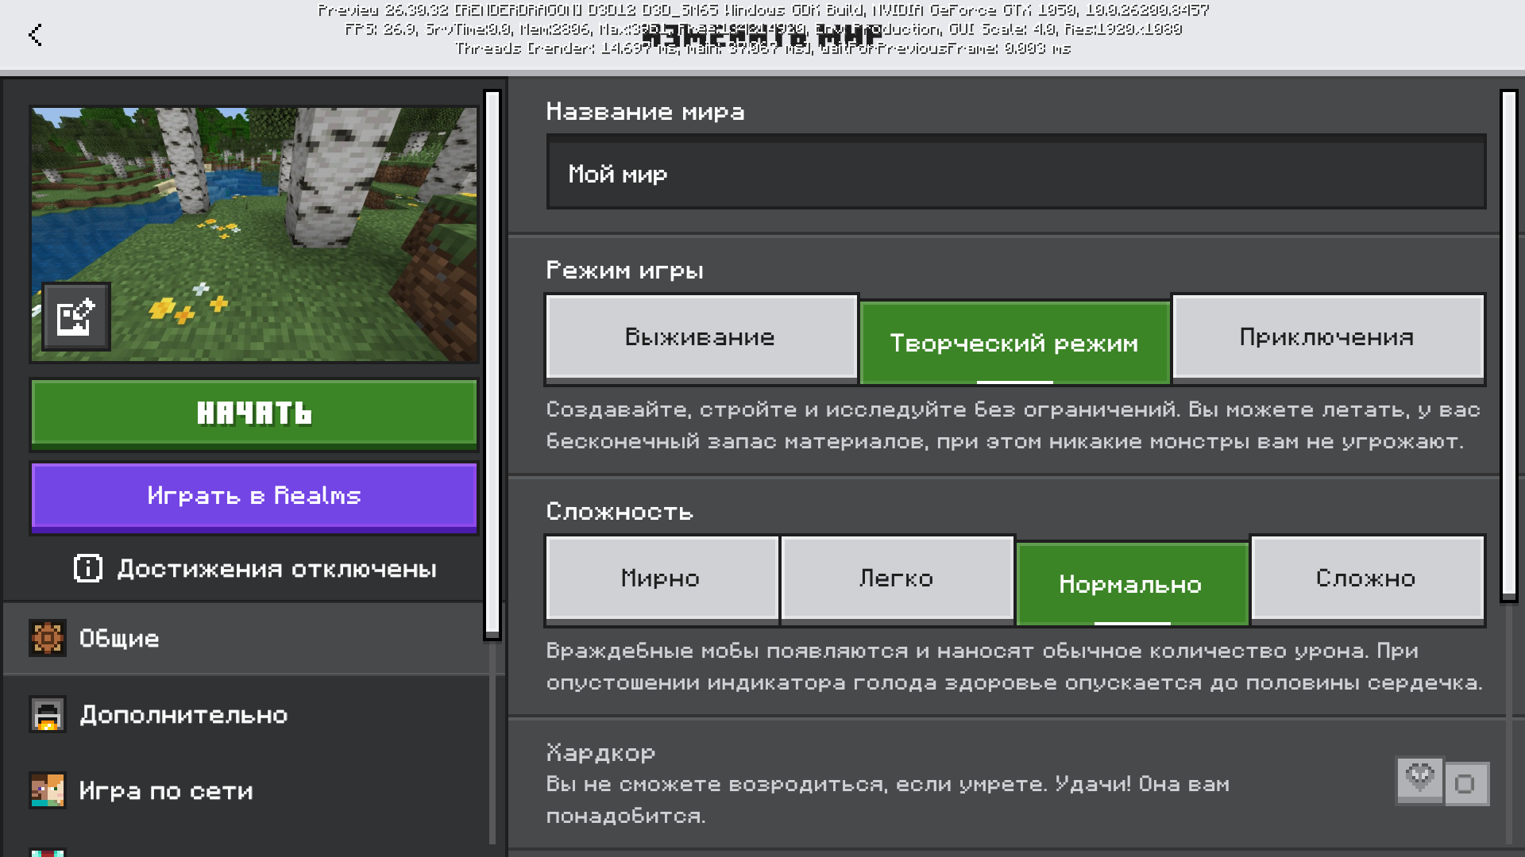Viewport: 1525px width, 857px height.
Task: Click the Играть в Realms button
Action: [254, 496]
